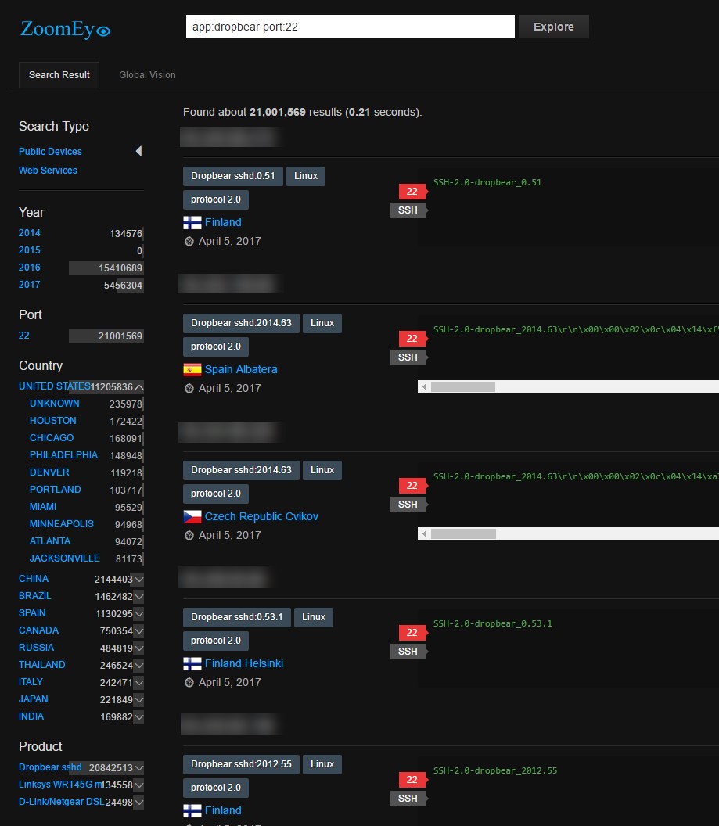Expand the RUSSIA country dropdown
The width and height of the screenshot is (719, 826).
click(x=139, y=648)
